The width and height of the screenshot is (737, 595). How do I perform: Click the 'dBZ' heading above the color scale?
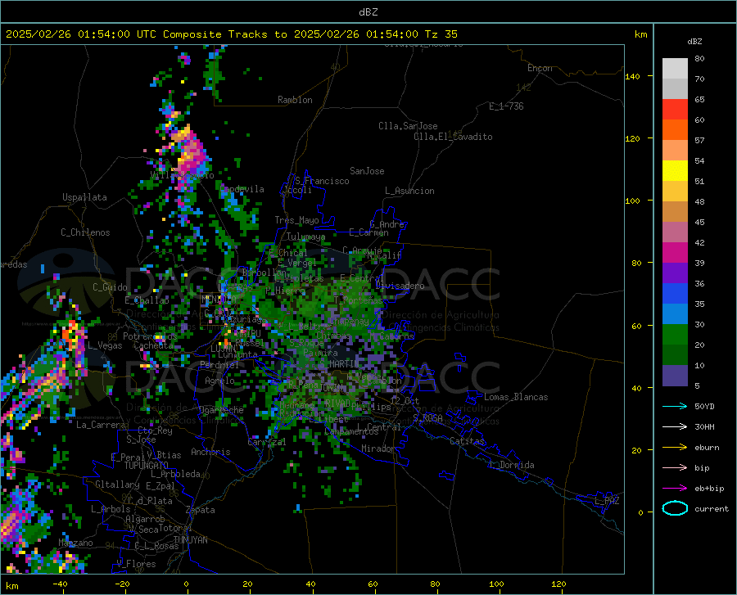tap(694, 41)
